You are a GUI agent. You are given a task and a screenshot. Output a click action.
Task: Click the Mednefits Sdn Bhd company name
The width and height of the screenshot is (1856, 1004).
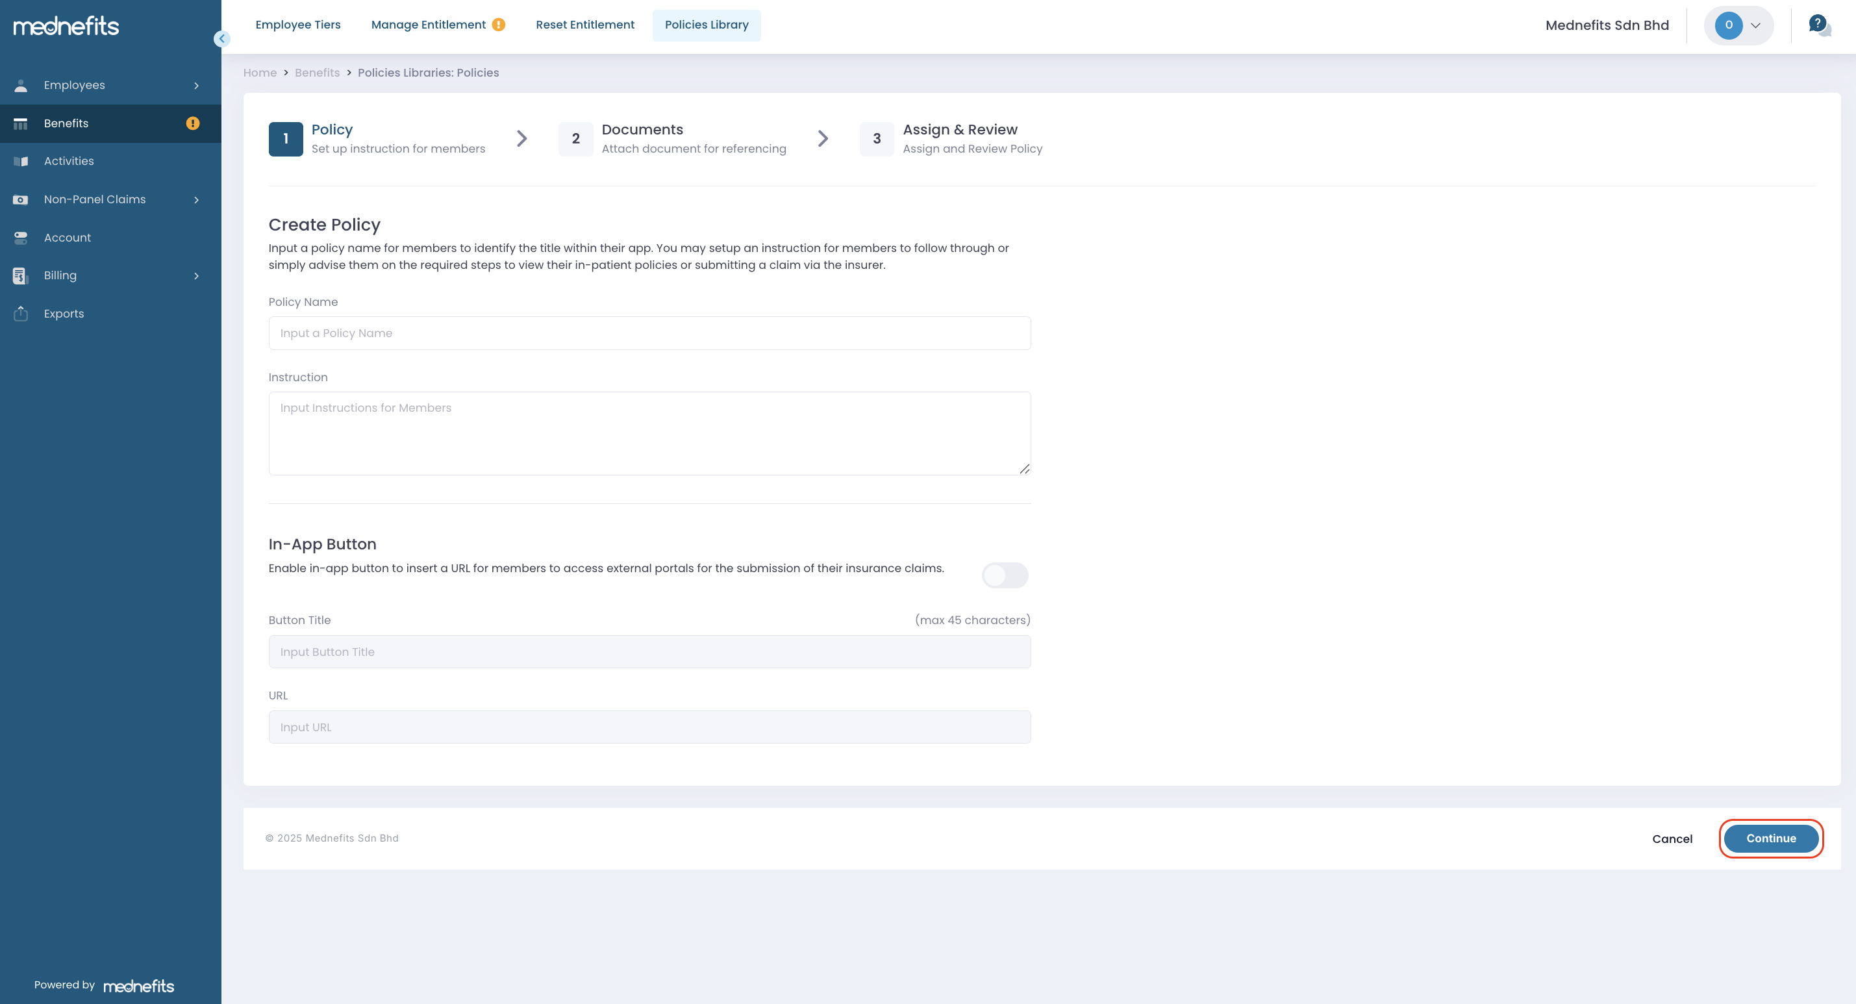point(1607,25)
